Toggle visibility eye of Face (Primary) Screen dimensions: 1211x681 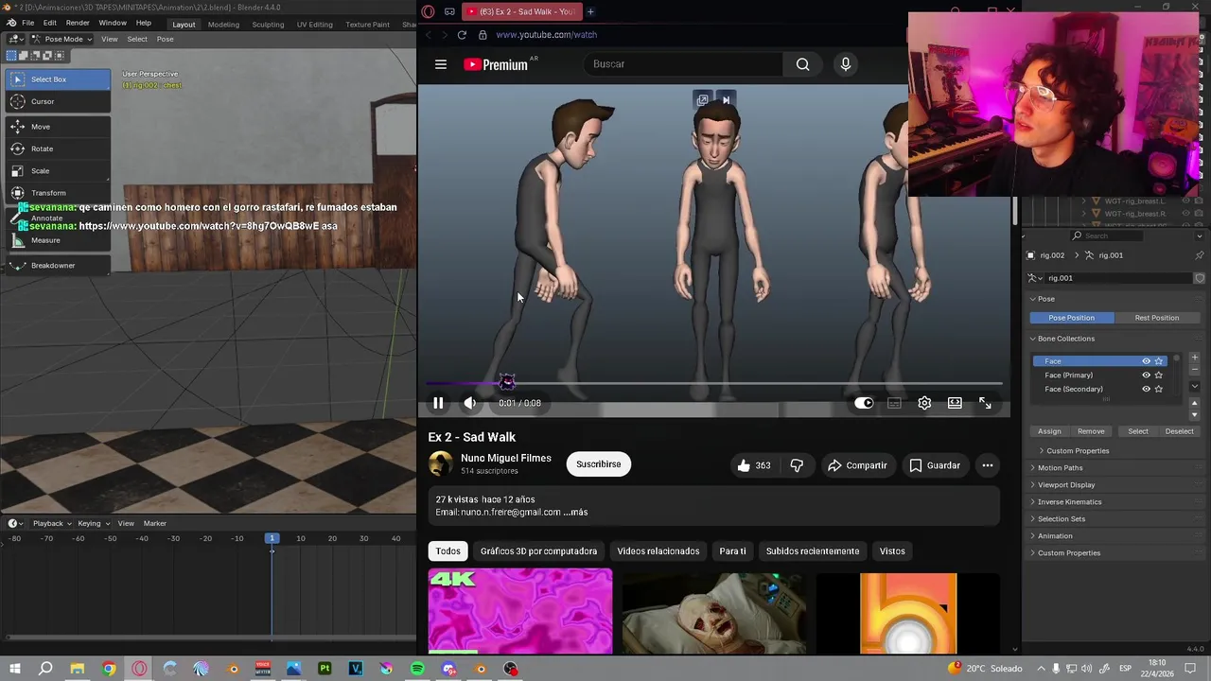pos(1146,375)
